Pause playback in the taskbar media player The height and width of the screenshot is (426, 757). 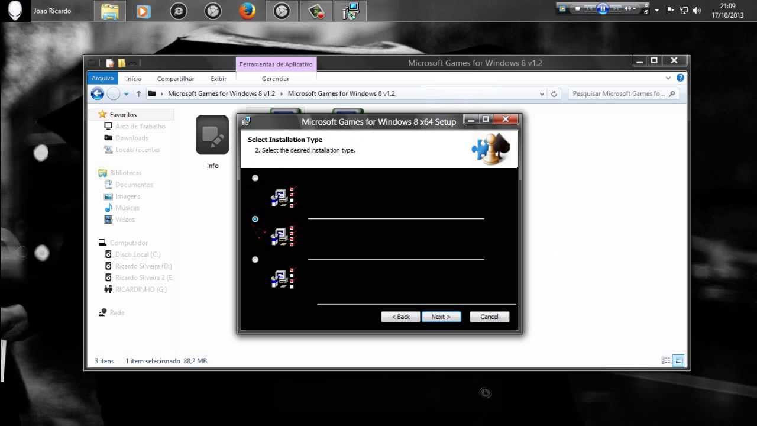pyautogui.click(x=603, y=8)
